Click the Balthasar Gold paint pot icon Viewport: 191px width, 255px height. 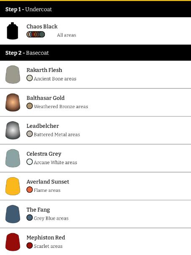point(13,102)
